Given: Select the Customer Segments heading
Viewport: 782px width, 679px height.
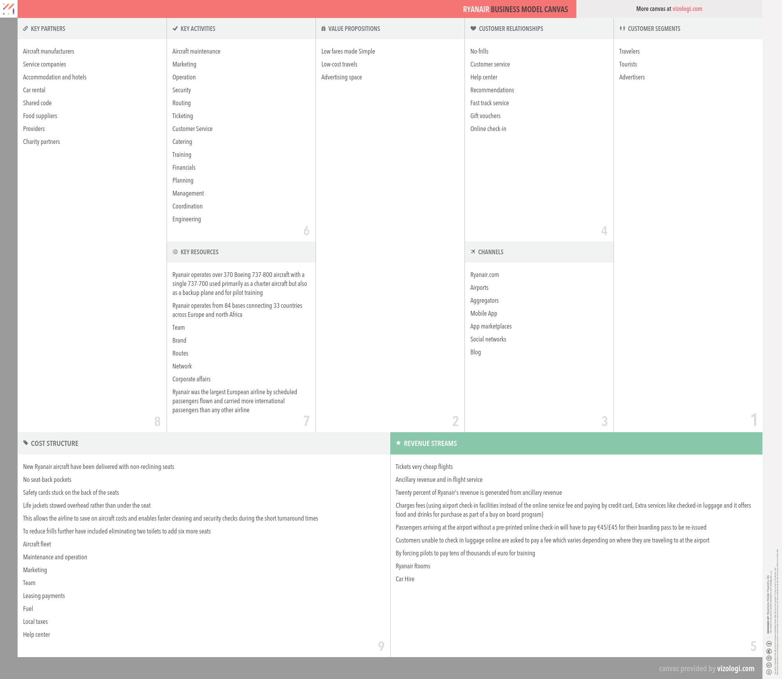Looking at the screenshot, I should click(654, 29).
